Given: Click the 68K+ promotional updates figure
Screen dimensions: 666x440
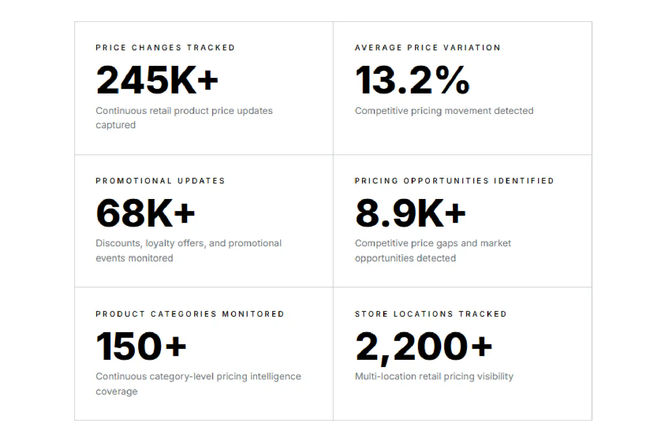Looking at the screenshot, I should click(x=145, y=213).
